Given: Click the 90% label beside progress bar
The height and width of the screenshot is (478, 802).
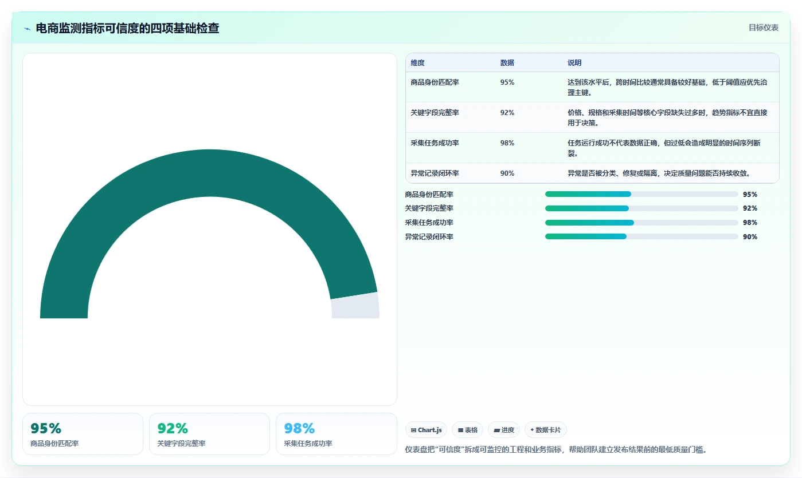Looking at the screenshot, I should pyautogui.click(x=750, y=237).
